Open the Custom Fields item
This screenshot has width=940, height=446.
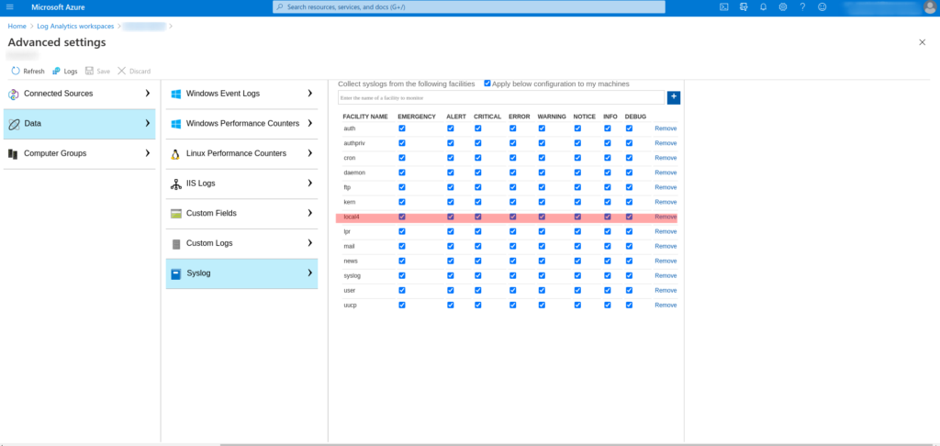241,214
